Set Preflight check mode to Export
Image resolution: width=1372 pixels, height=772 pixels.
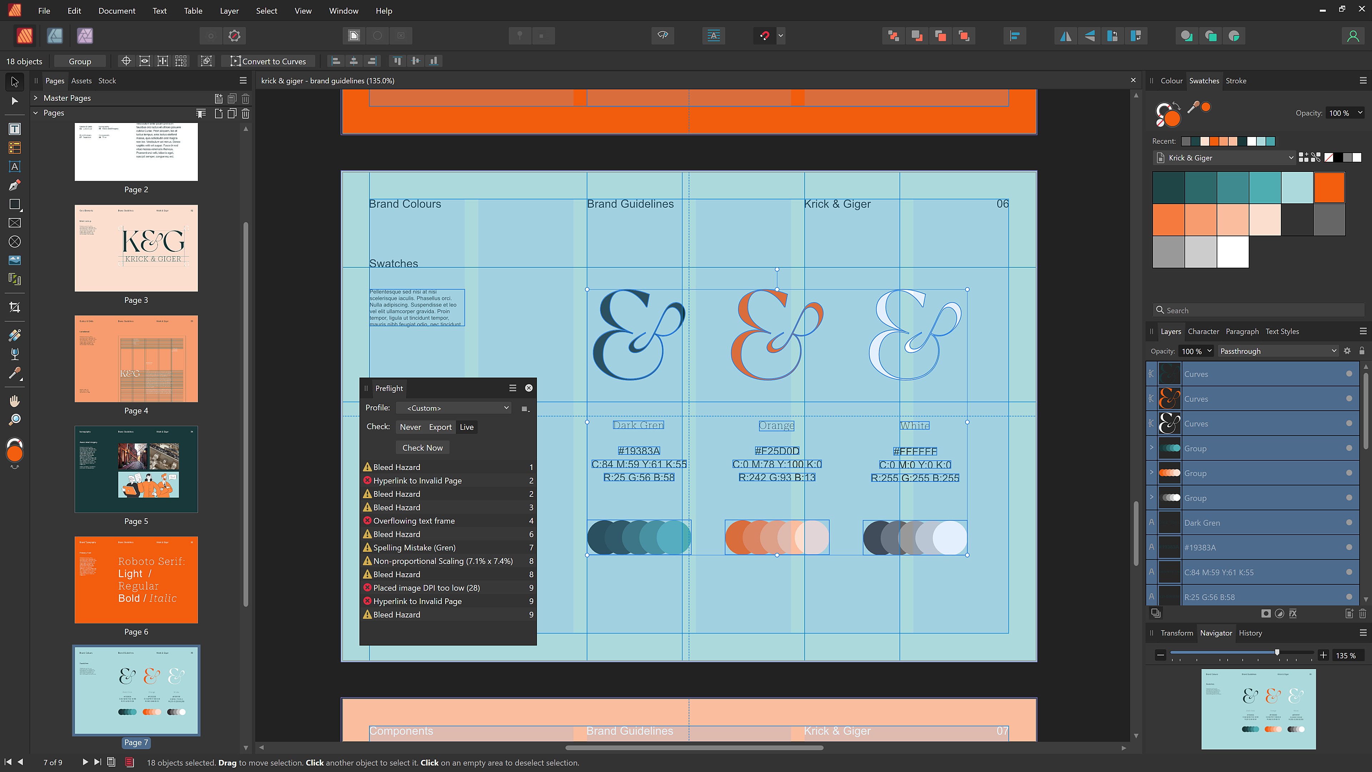coord(440,427)
